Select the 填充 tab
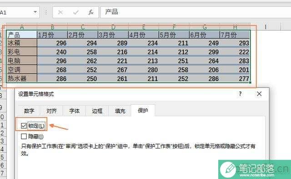 [x=120, y=111]
